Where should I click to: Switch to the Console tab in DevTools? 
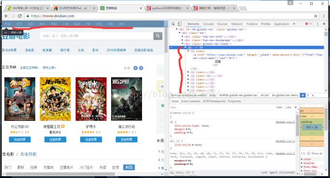(208, 24)
